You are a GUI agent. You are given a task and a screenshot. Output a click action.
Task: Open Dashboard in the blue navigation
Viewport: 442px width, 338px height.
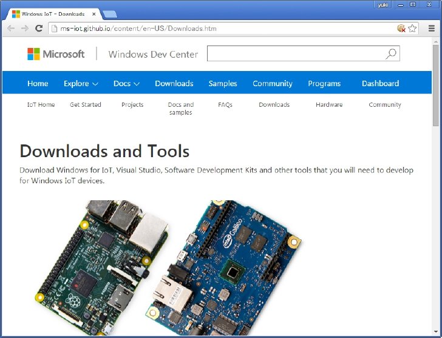(380, 83)
